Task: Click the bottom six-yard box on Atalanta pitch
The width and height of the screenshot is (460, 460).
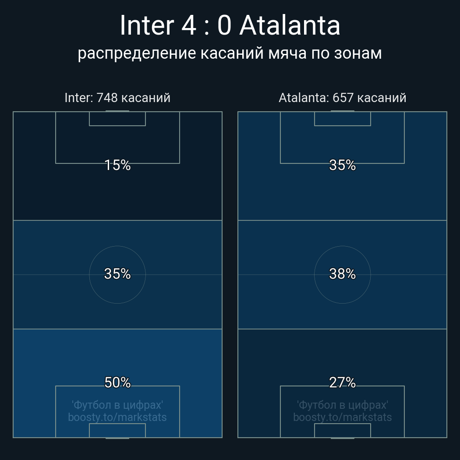Action: point(342,430)
